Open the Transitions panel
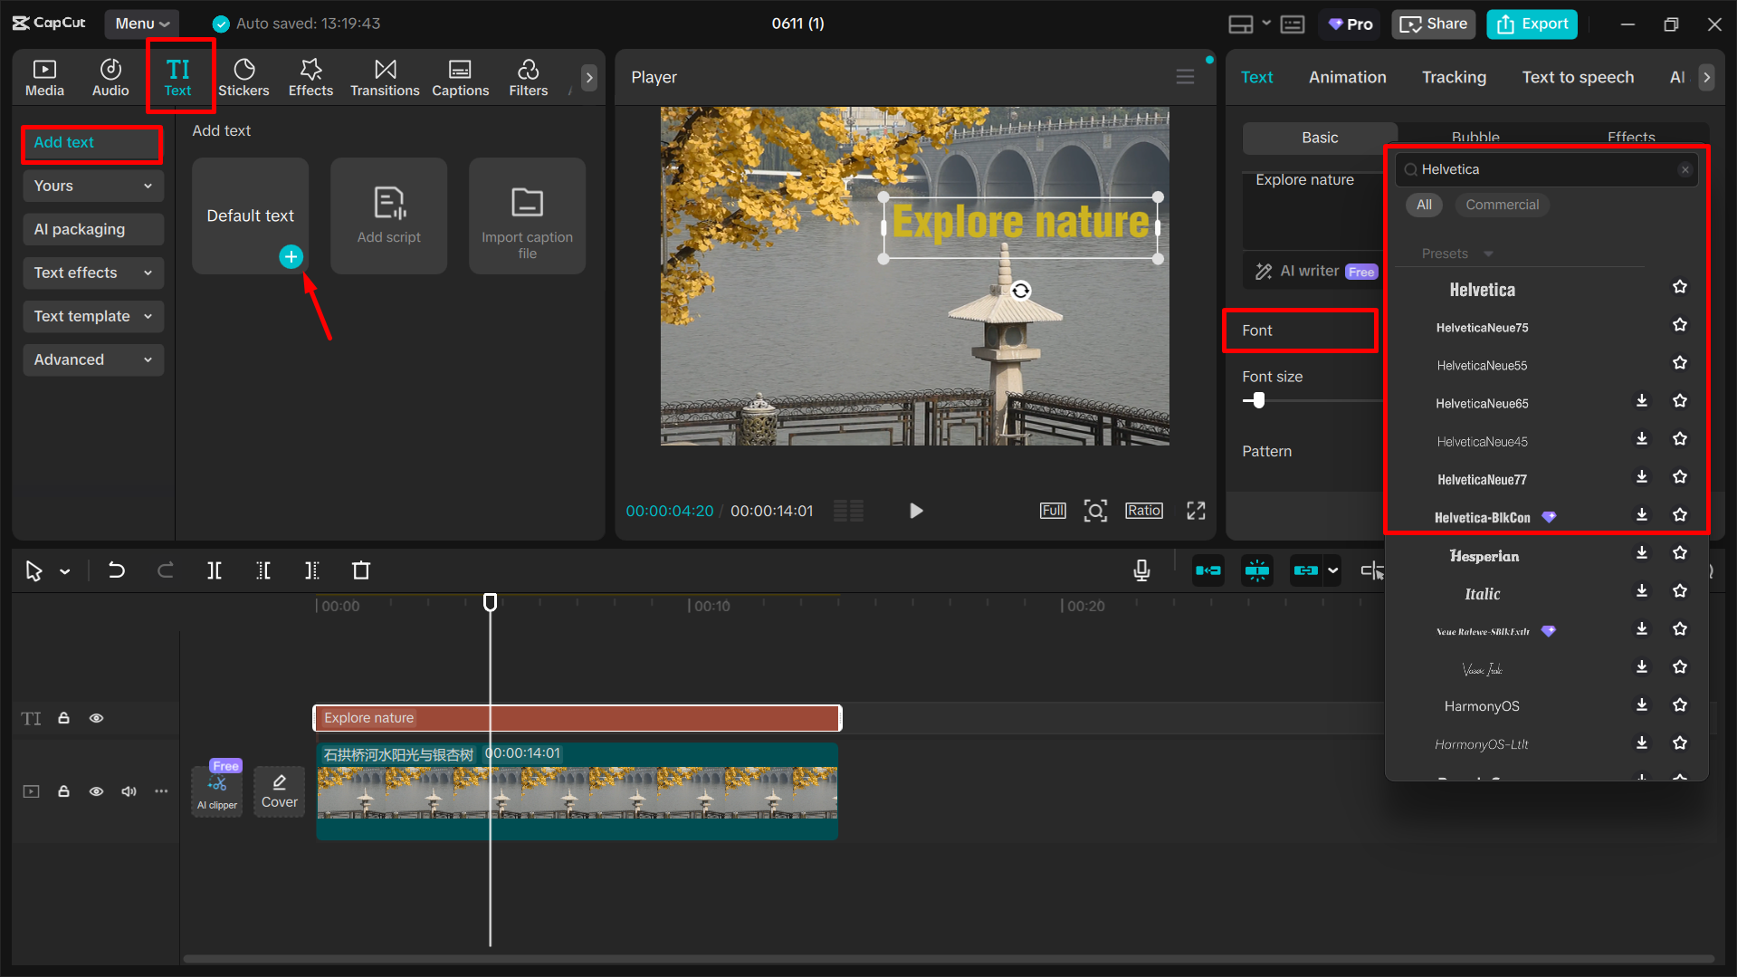Image resolution: width=1737 pixels, height=977 pixels. (x=384, y=76)
